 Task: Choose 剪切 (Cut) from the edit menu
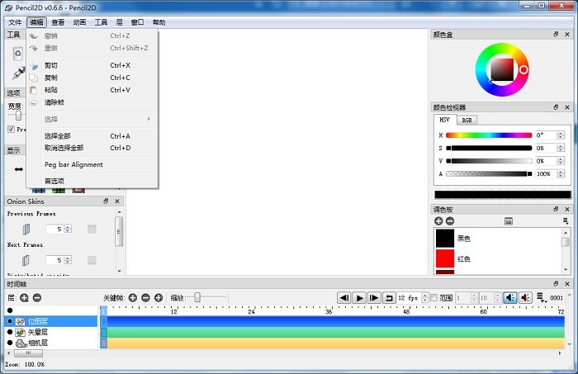pos(51,65)
